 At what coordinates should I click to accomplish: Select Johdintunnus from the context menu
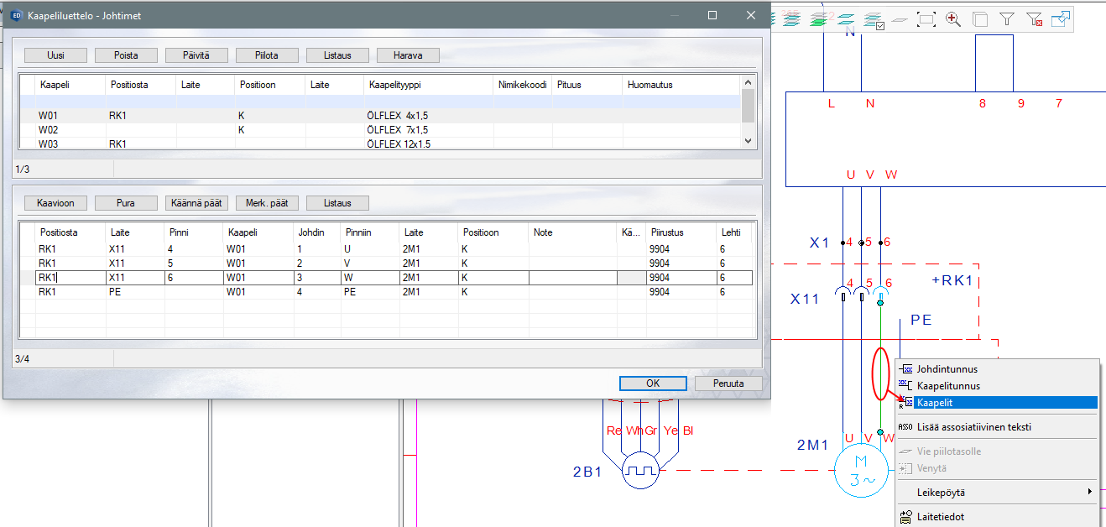coord(947,368)
